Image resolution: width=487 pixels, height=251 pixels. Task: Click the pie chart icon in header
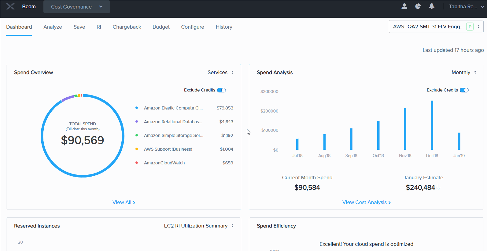pyautogui.click(x=418, y=6)
